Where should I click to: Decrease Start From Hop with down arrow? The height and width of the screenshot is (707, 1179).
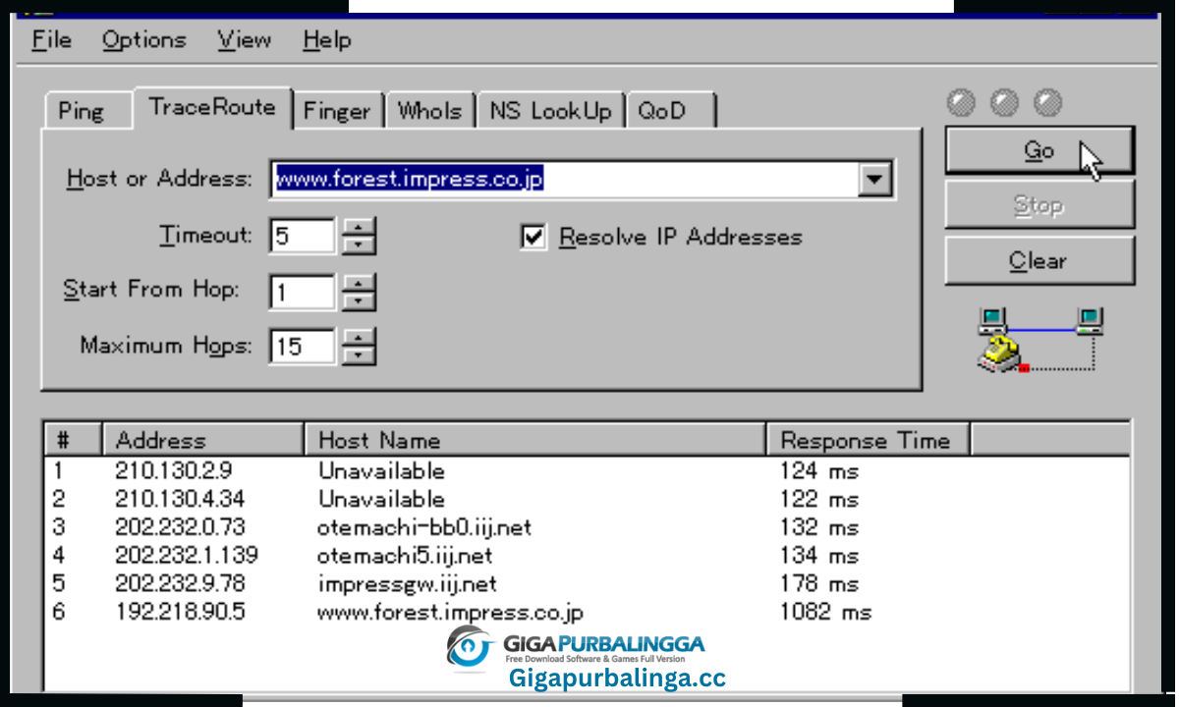coord(359,300)
